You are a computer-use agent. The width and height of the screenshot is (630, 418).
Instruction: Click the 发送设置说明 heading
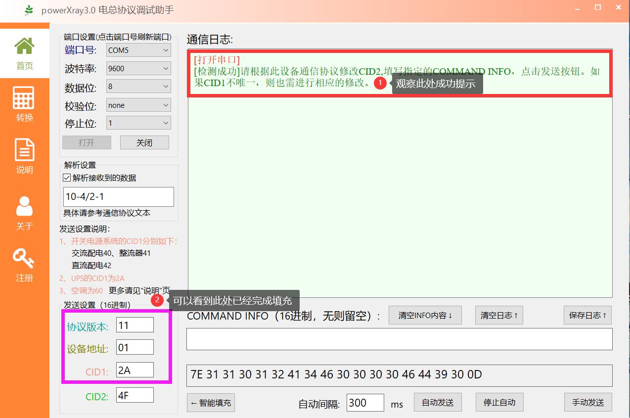(x=85, y=229)
